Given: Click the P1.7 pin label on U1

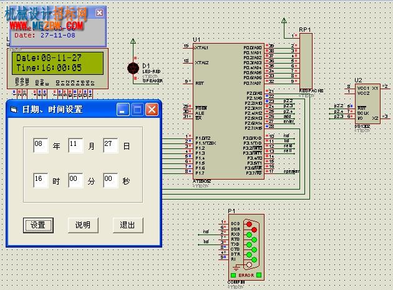Looking at the screenshot, I should [x=200, y=173].
